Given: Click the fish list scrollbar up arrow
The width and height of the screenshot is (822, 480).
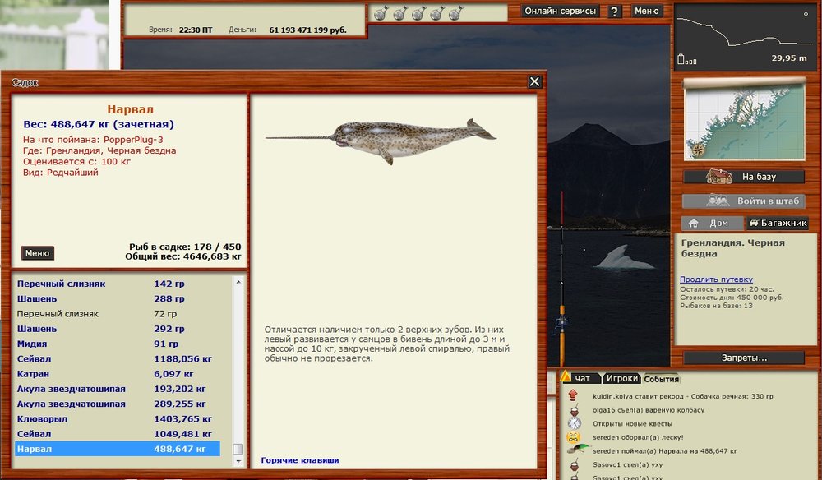Looking at the screenshot, I should point(238,280).
